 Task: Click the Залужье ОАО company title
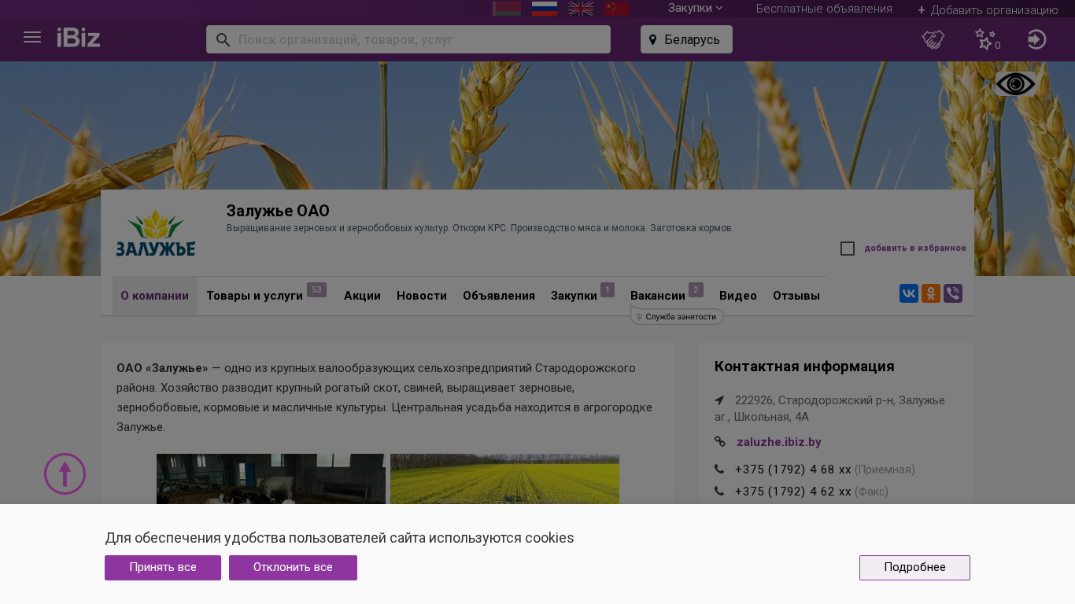[278, 211]
